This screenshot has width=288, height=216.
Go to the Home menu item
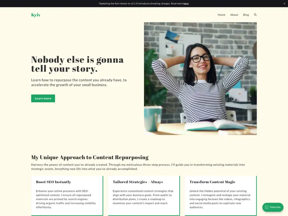point(221,15)
